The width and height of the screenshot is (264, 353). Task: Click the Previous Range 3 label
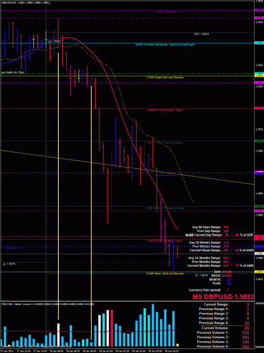(214, 318)
